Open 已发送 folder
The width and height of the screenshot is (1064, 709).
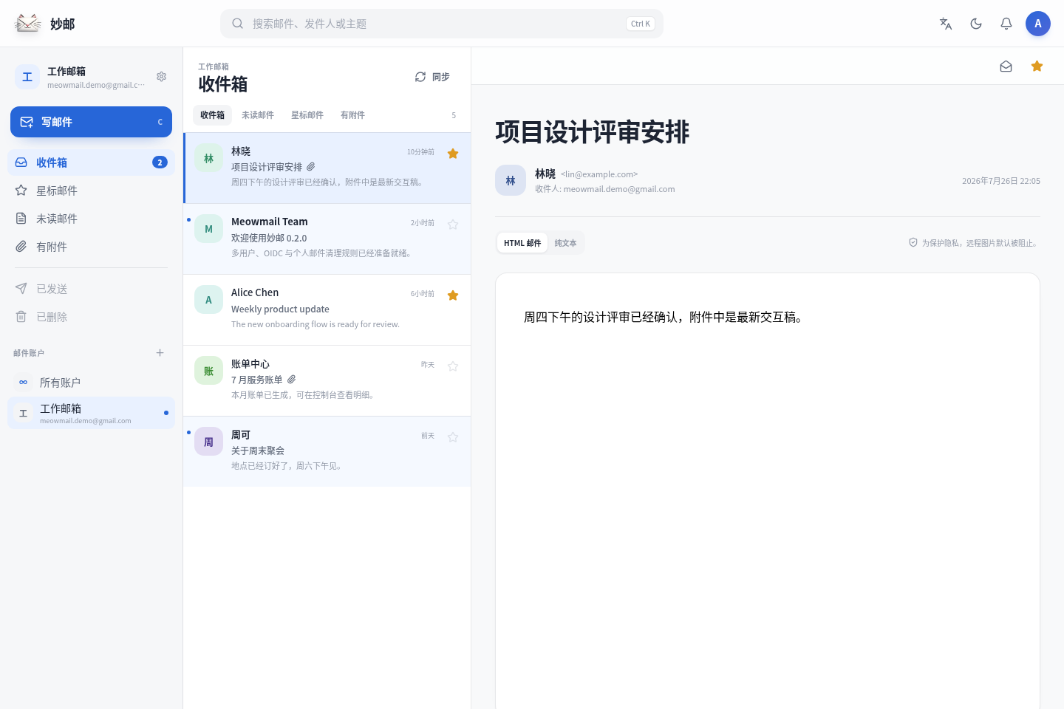(x=91, y=289)
